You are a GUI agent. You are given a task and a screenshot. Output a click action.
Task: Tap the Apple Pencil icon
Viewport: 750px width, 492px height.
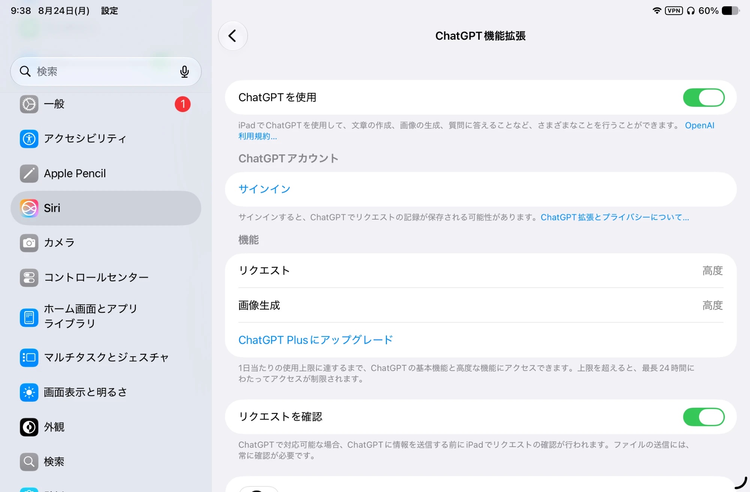[x=29, y=173]
